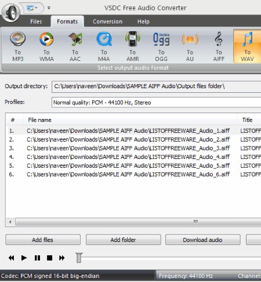The width and height of the screenshot is (261, 282).
Task: Pause audio playback
Action: pyautogui.click(x=37, y=258)
